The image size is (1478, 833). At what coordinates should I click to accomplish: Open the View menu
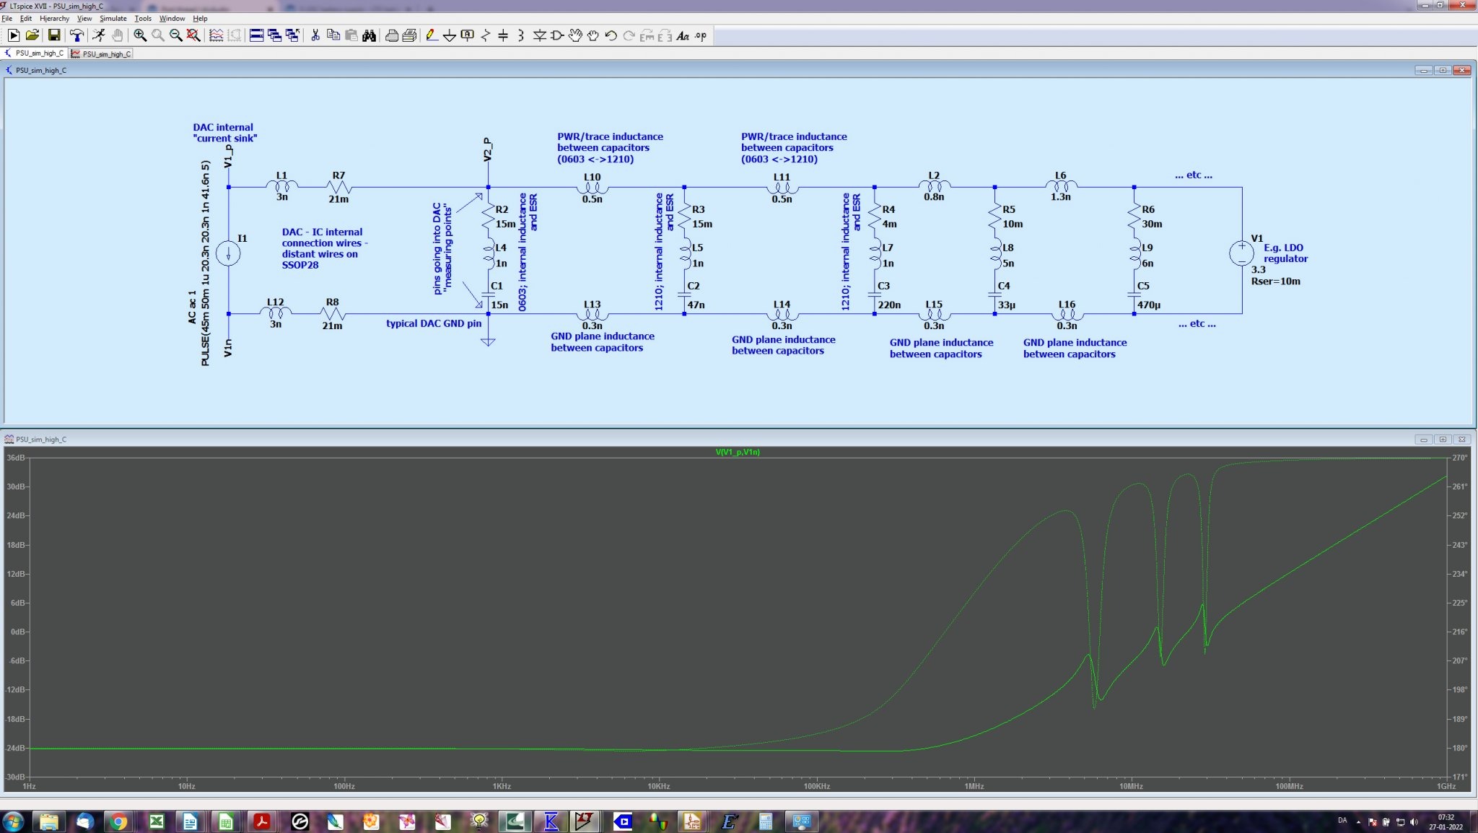84,19
